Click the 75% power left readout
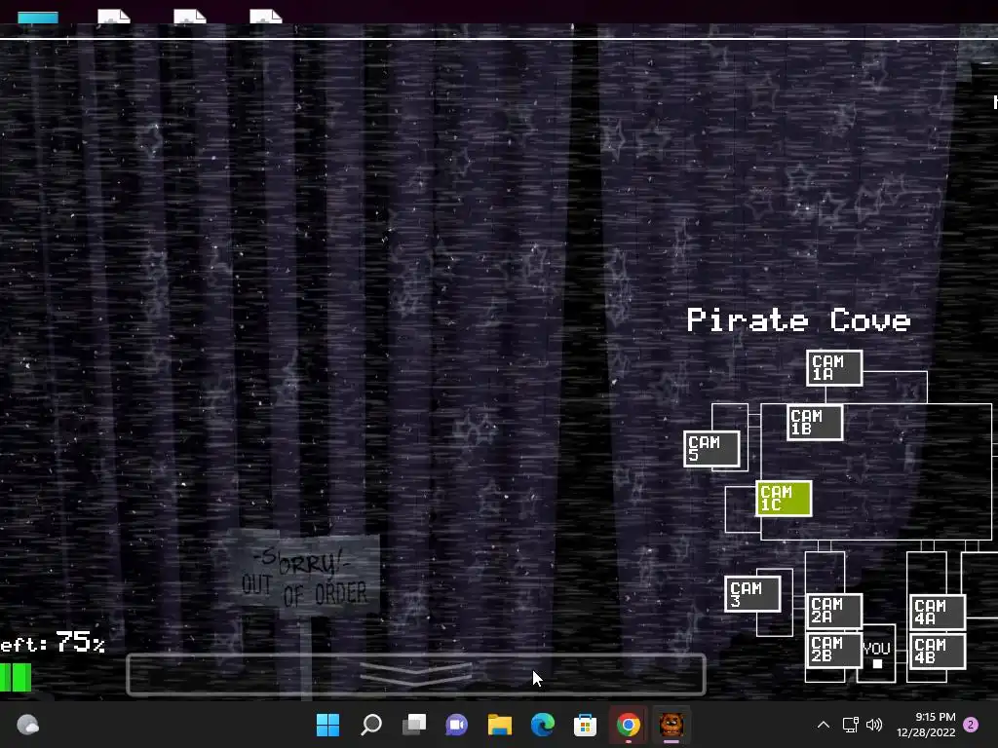The image size is (998, 748). 53,643
